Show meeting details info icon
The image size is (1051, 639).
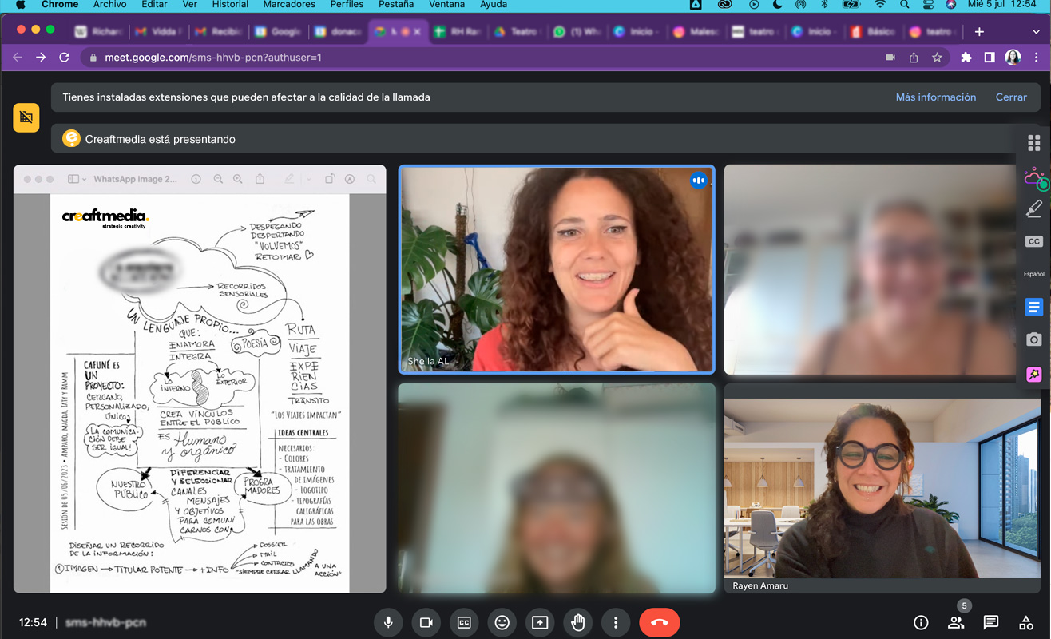click(921, 622)
